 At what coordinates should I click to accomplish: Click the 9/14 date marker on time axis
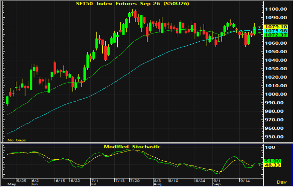coord(245,181)
